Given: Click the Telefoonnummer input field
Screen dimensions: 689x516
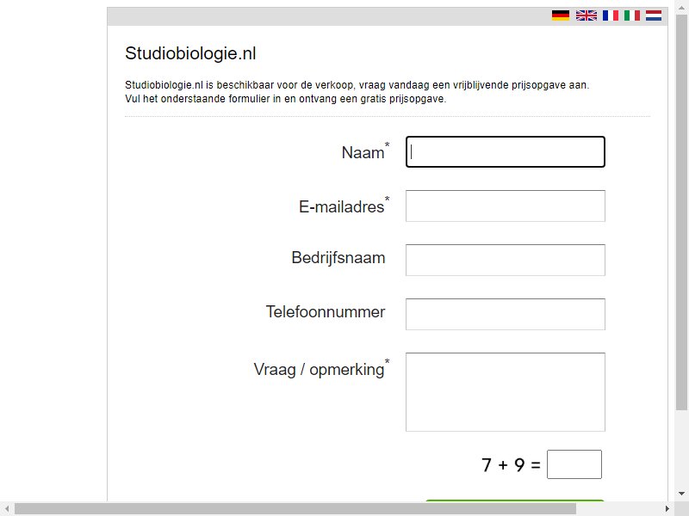Looking at the screenshot, I should [506, 314].
